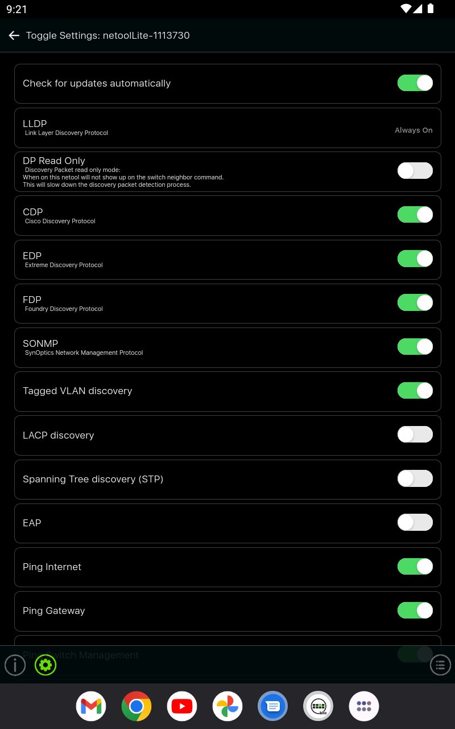
Task: Open the info icon at bottom left
Action: click(x=15, y=665)
